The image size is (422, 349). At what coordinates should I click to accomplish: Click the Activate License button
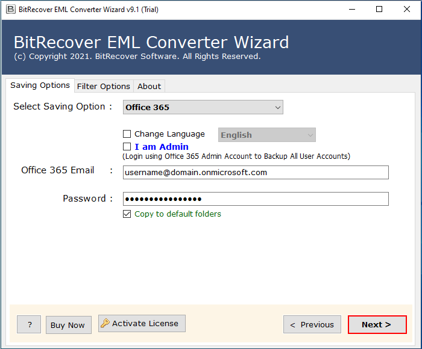[142, 324]
